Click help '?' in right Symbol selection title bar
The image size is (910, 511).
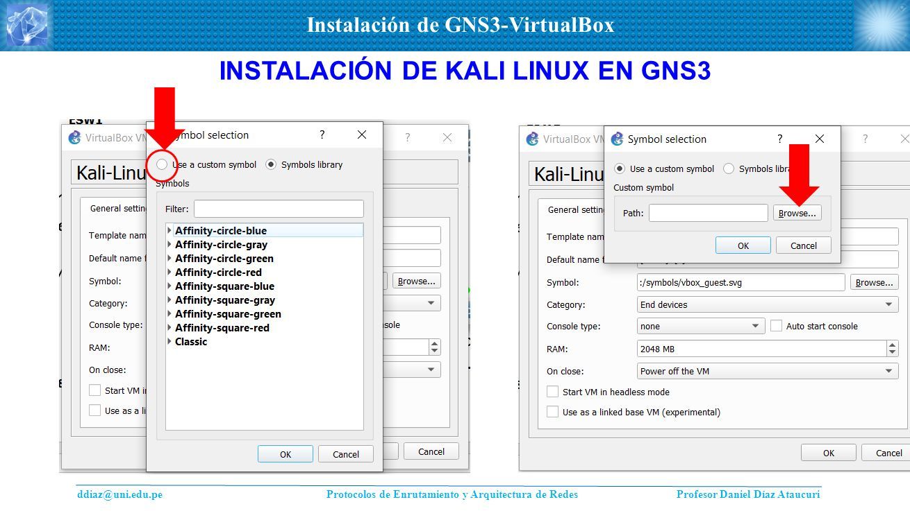click(779, 139)
